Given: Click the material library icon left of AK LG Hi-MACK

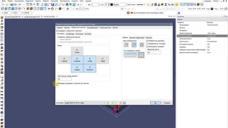Looking at the screenshot, I should click(x=128, y=13).
